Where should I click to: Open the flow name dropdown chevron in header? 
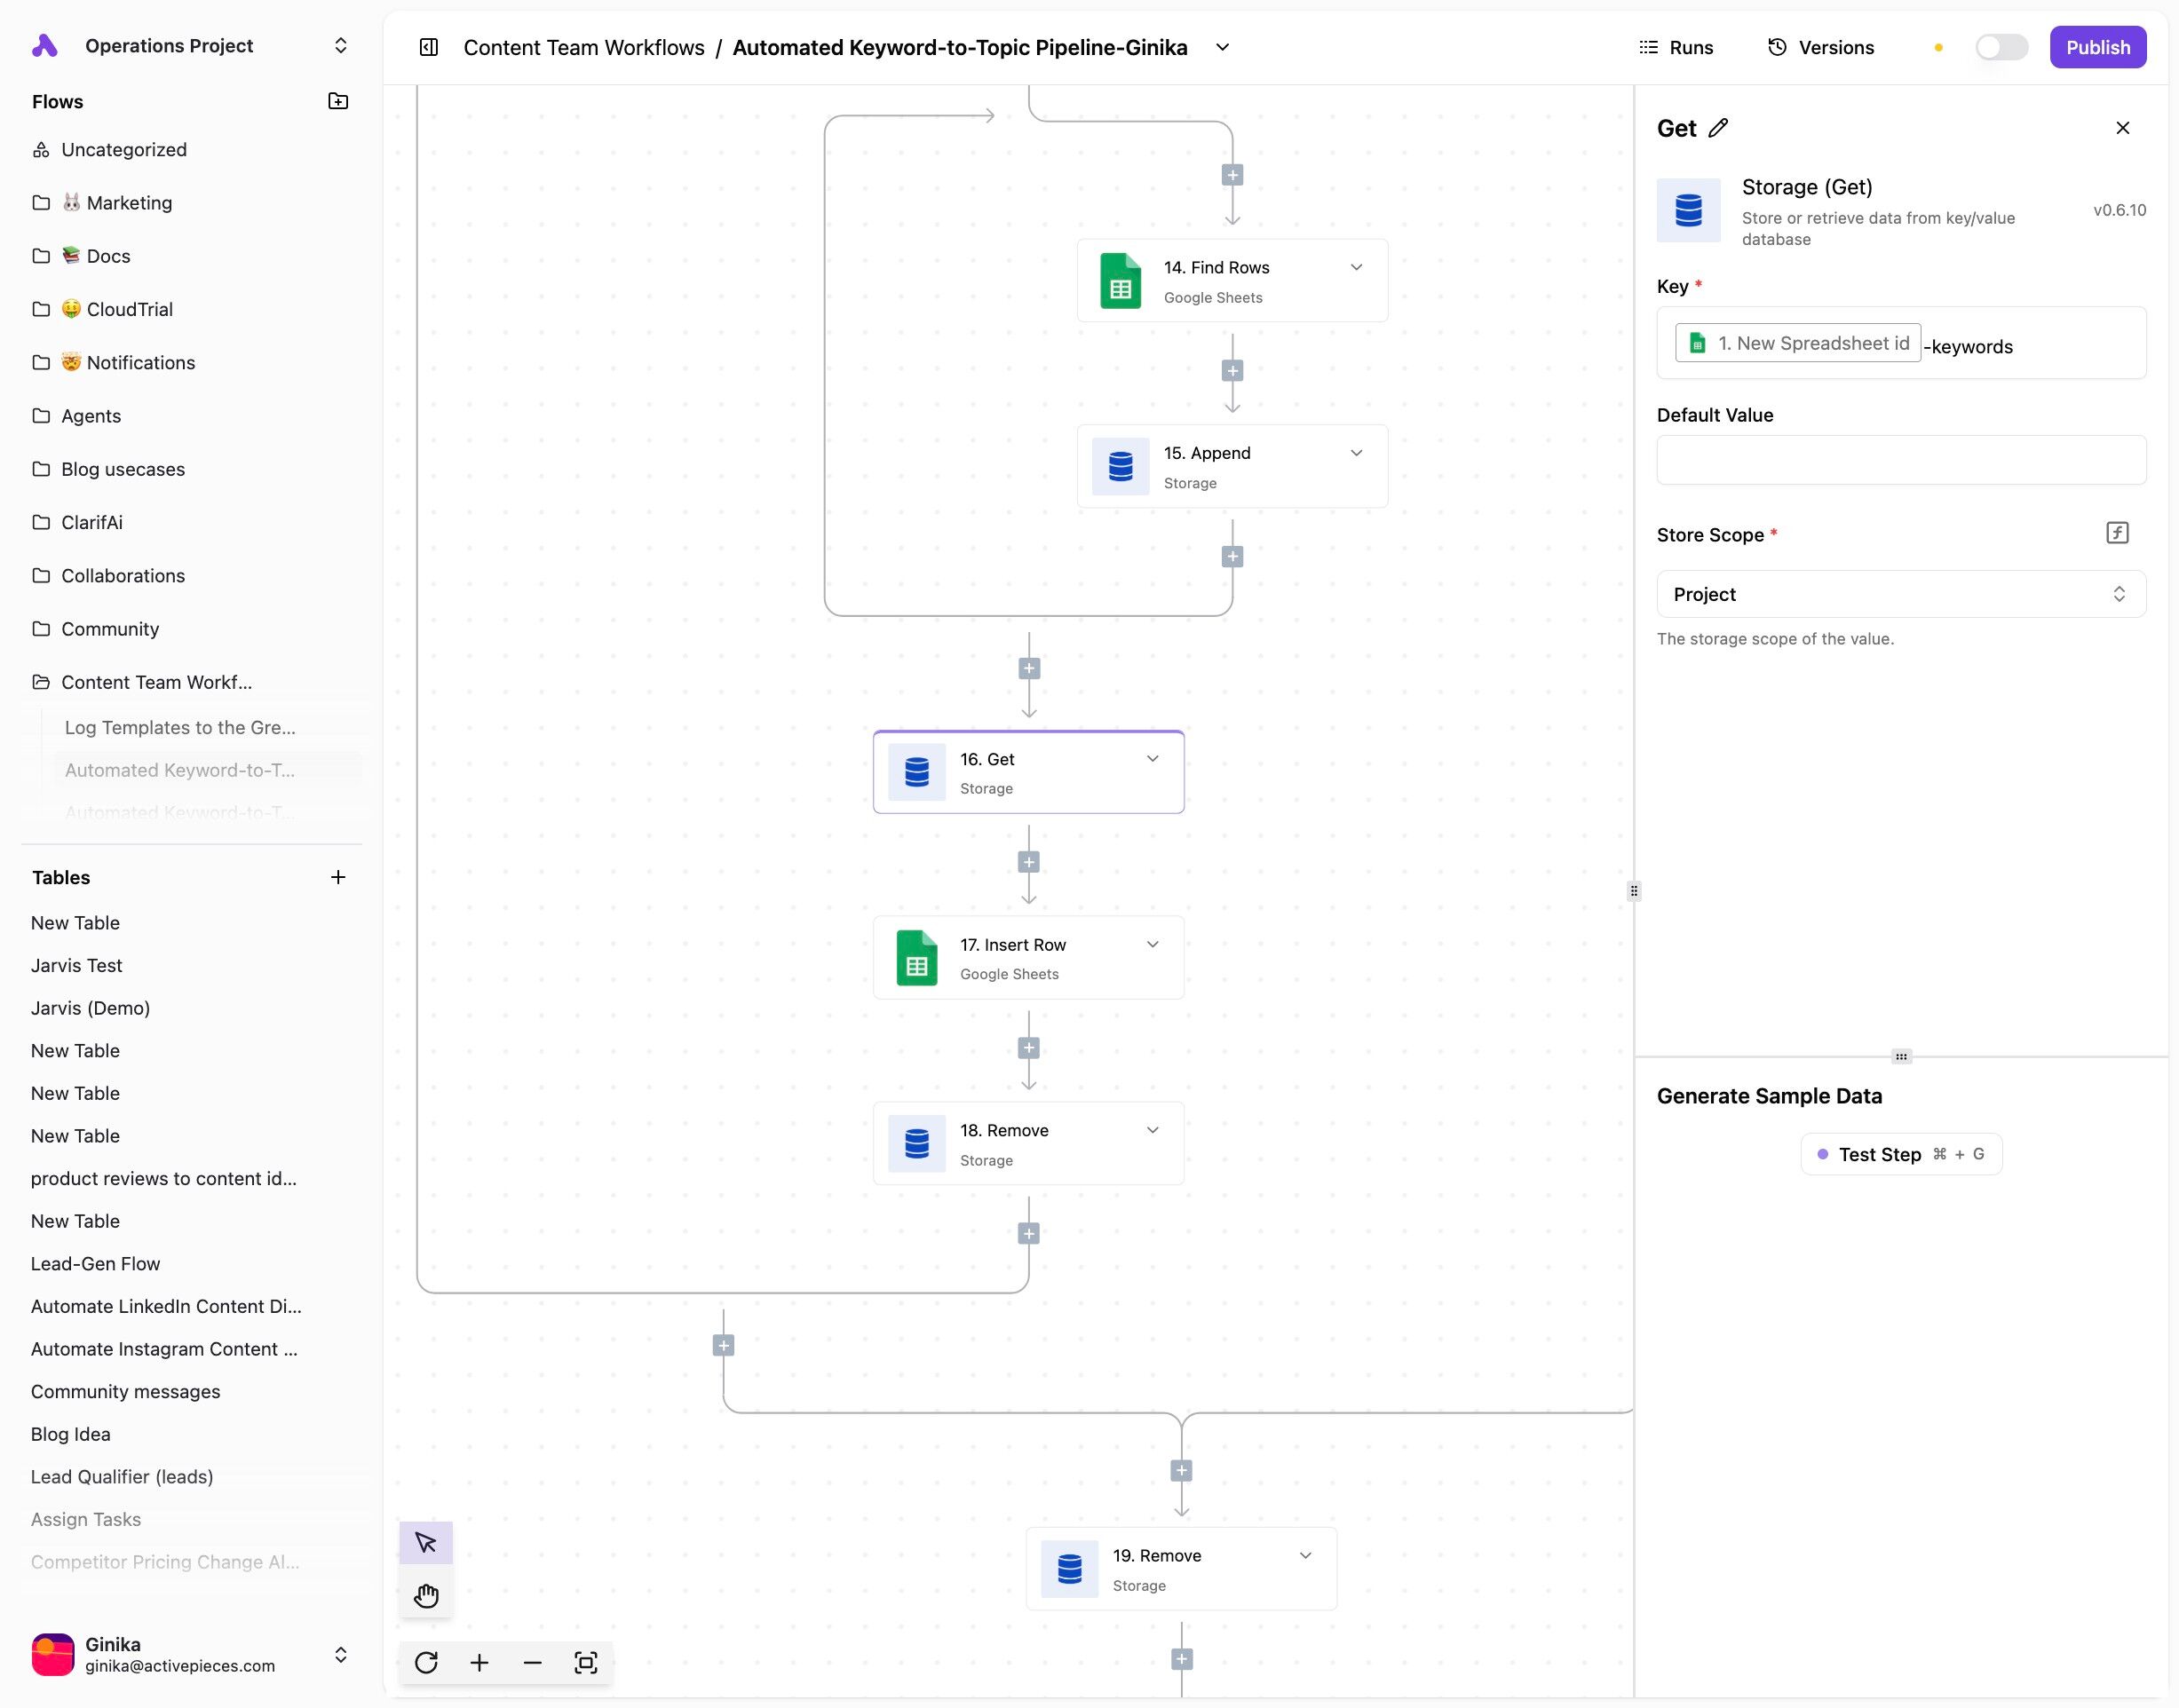[x=1222, y=47]
